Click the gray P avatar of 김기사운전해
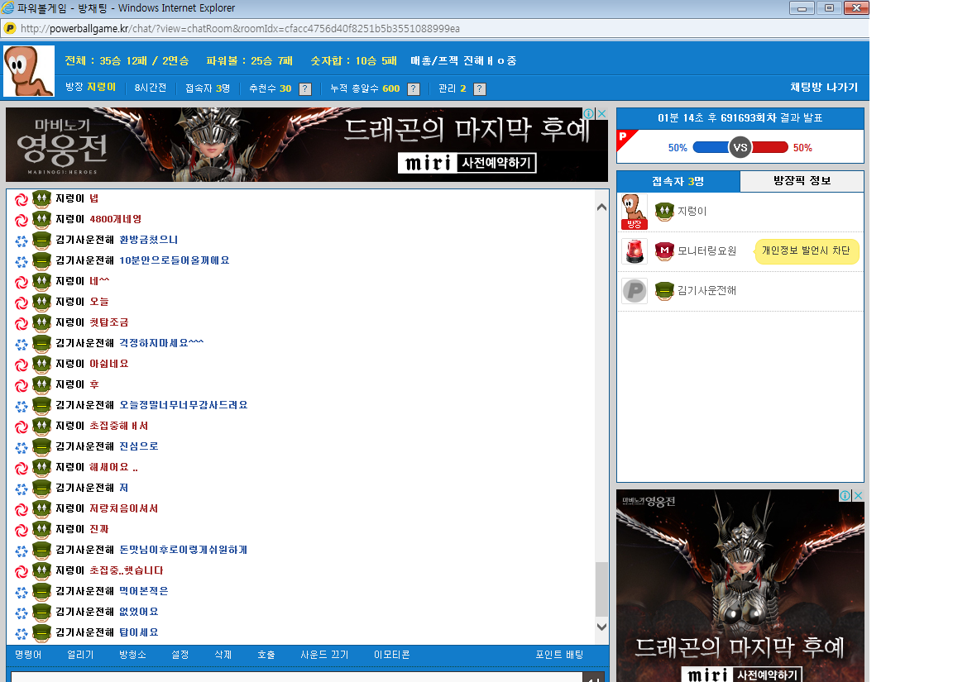 pos(635,291)
